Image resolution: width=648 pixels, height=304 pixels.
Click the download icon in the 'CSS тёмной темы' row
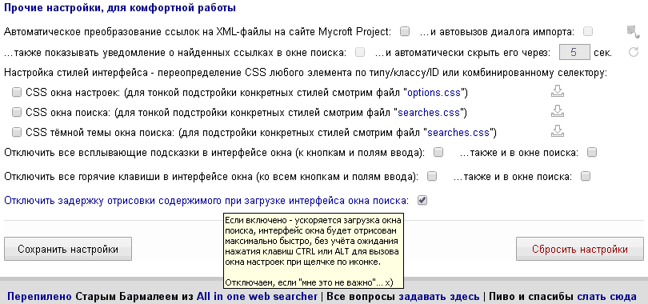558,131
